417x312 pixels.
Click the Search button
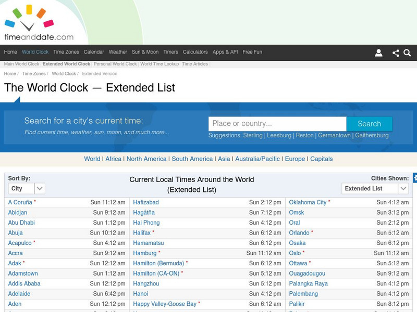369,124
